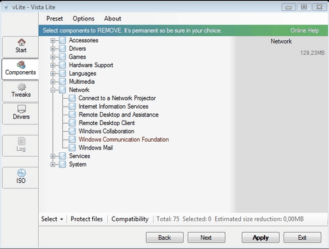Check the Internet Information Services checkbox
Image resolution: width=329 pixels, height=249 pixels.
[x=72, y=107]
